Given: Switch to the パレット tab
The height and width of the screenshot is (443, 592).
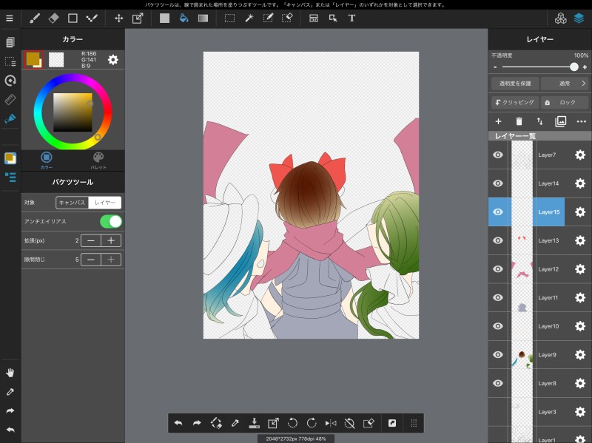Looking at the screenshot, I should (x=98, y=160).
